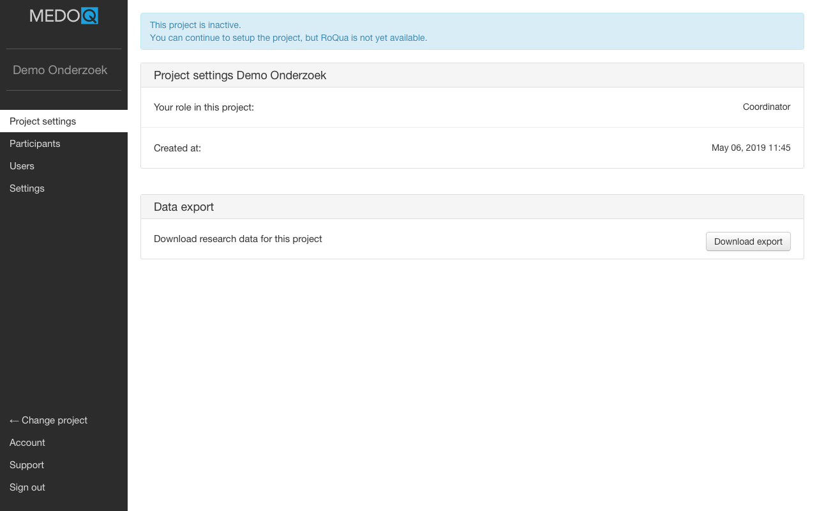Screen dimensions: 817x511
Task: Open Settings from the sidebar
Action: tap(27, 188)
